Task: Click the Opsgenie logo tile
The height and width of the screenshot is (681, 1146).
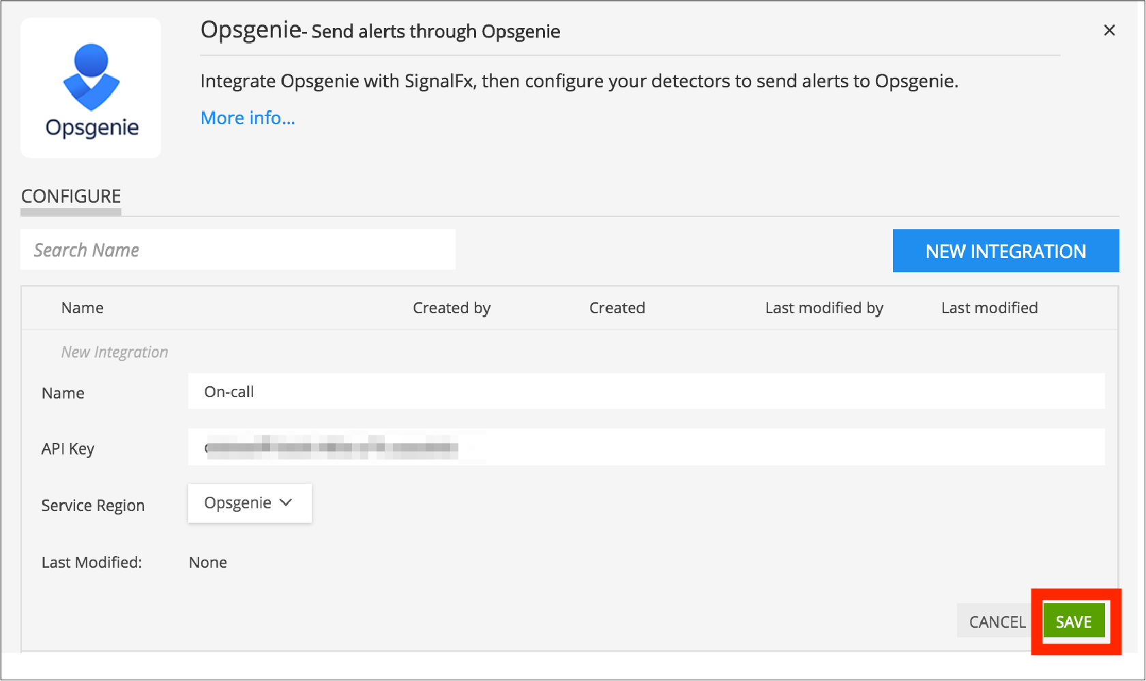Action: [91, 88]
